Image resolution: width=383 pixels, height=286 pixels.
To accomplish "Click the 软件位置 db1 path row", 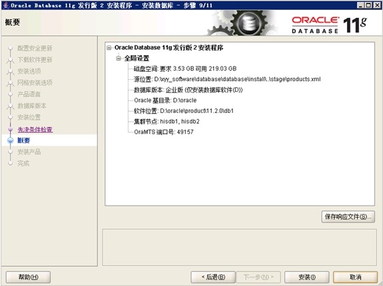I will [184, 111].
